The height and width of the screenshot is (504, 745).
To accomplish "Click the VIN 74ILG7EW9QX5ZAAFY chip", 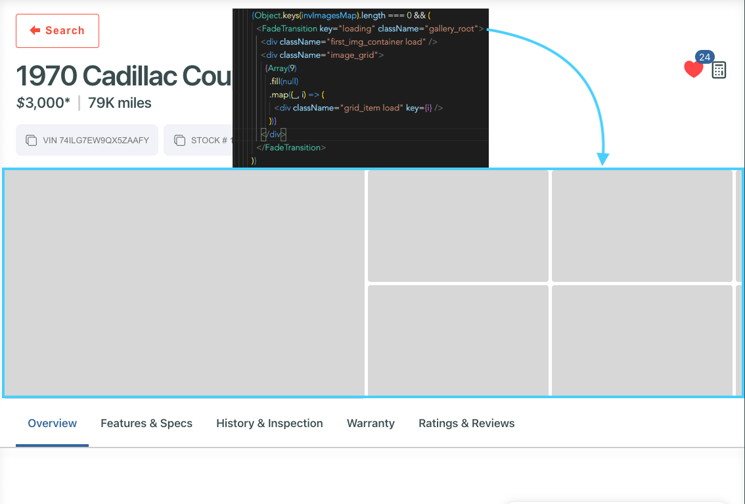I will (87, 140).
